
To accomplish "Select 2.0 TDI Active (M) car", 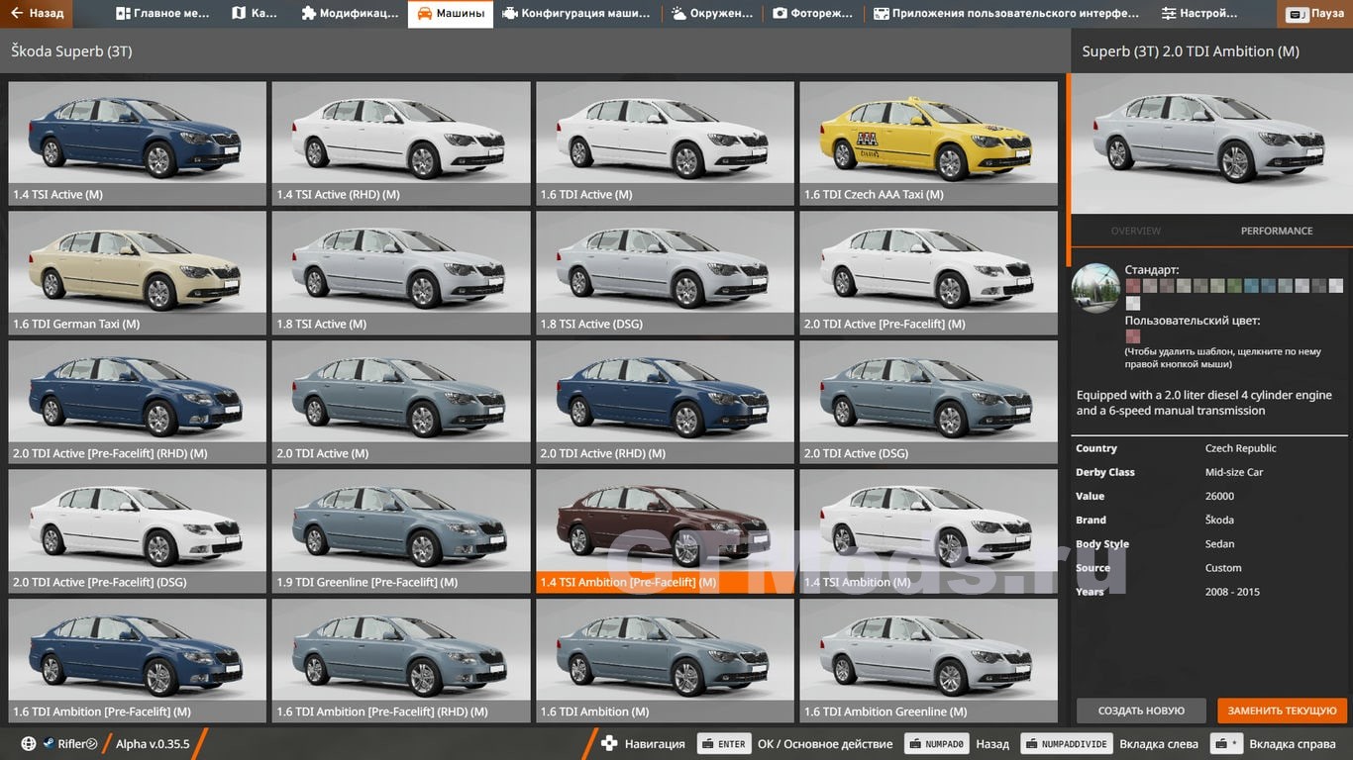I will coord(401,402).
